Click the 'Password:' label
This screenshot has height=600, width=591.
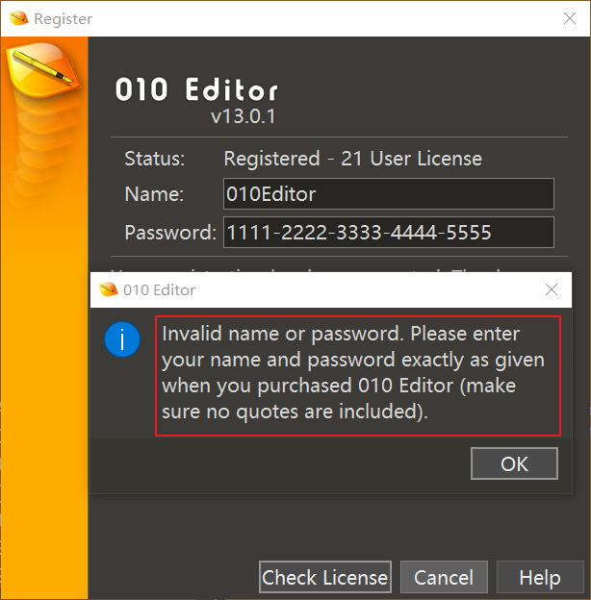coord(170,233)
